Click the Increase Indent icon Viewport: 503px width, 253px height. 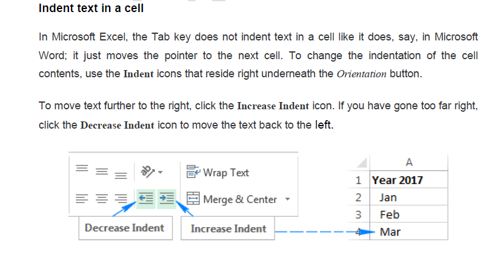(167, 198)
